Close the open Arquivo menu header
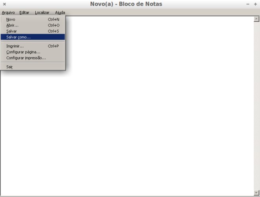Image resolution: width=260 pixels, height=197 pixels. coord(8,13)
